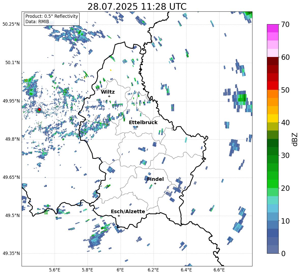Click the Ettelbruck station cross marker
301x275 pixels.
(x=137, y=127)
